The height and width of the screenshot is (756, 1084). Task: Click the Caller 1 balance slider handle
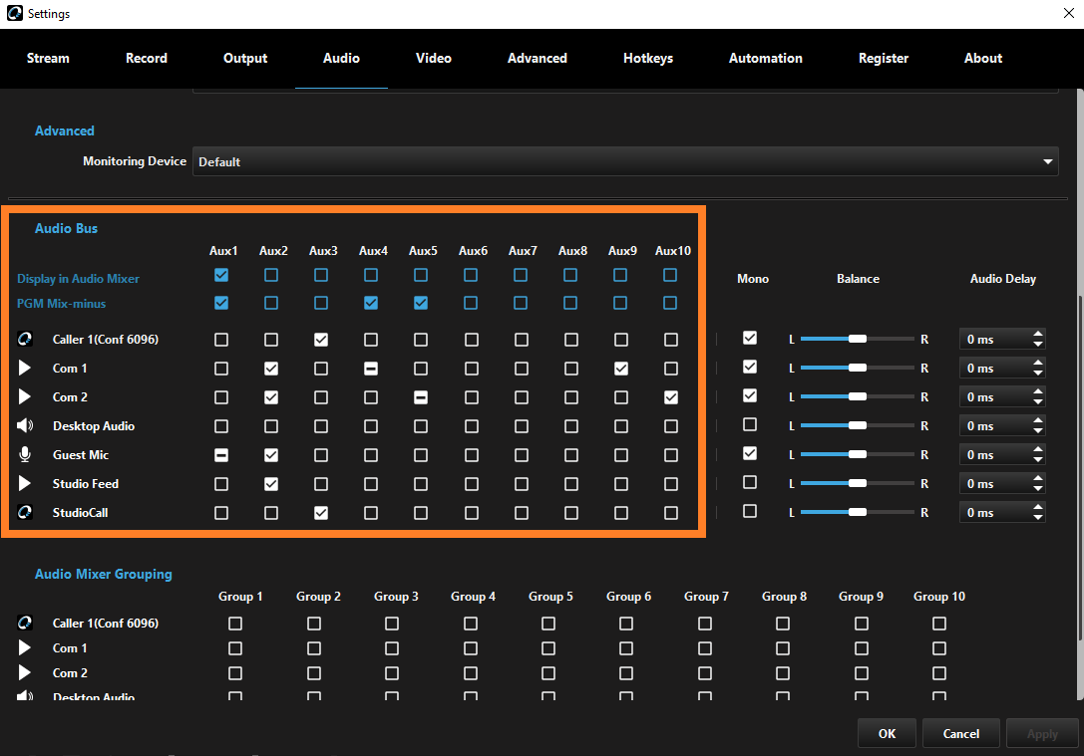point(858,339)
